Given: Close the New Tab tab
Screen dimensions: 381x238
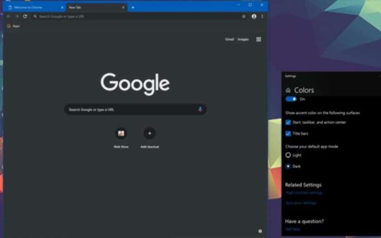Looking at the screenshot, I should pyautogui.click(x=123, y=8).
